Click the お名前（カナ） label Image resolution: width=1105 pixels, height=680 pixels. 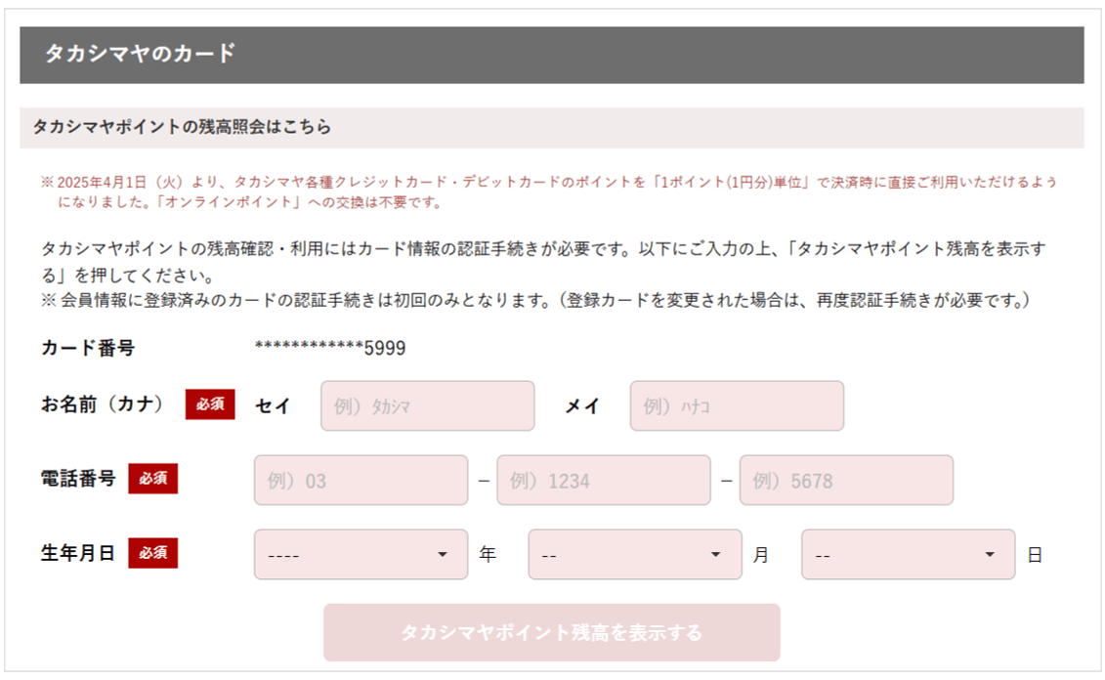point(102,404)
